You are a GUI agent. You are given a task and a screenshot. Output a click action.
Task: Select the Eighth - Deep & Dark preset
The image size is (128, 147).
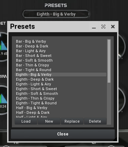coord(60,79)
